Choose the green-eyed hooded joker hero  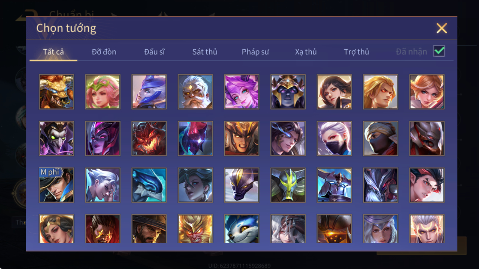point(56,138)
